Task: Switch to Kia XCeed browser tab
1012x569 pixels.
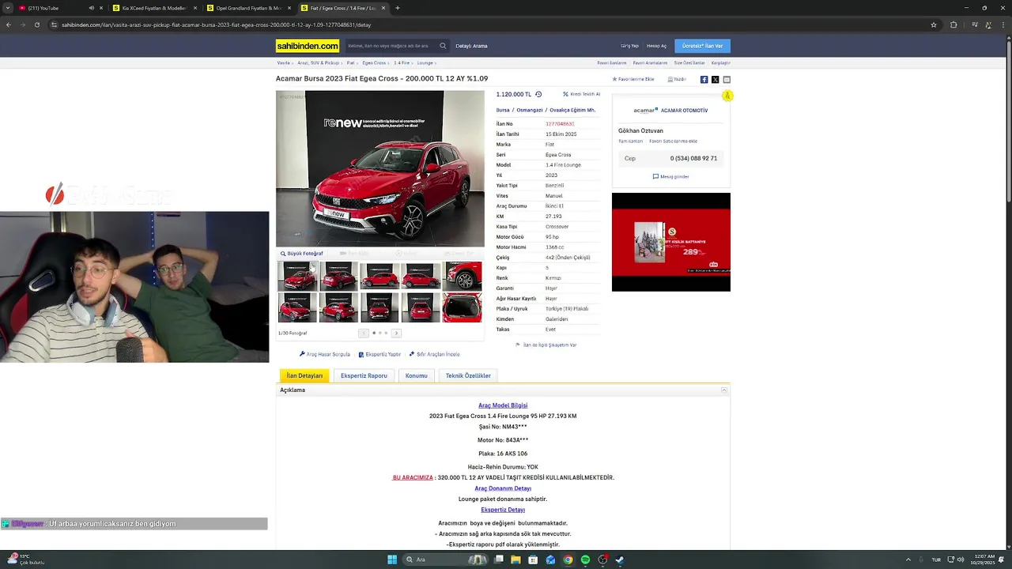Action: [153, 8]
